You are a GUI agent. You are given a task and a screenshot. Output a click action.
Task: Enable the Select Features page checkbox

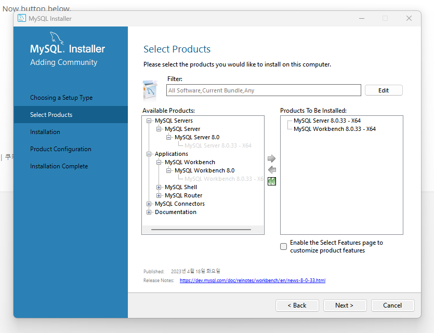pos(283,246)
